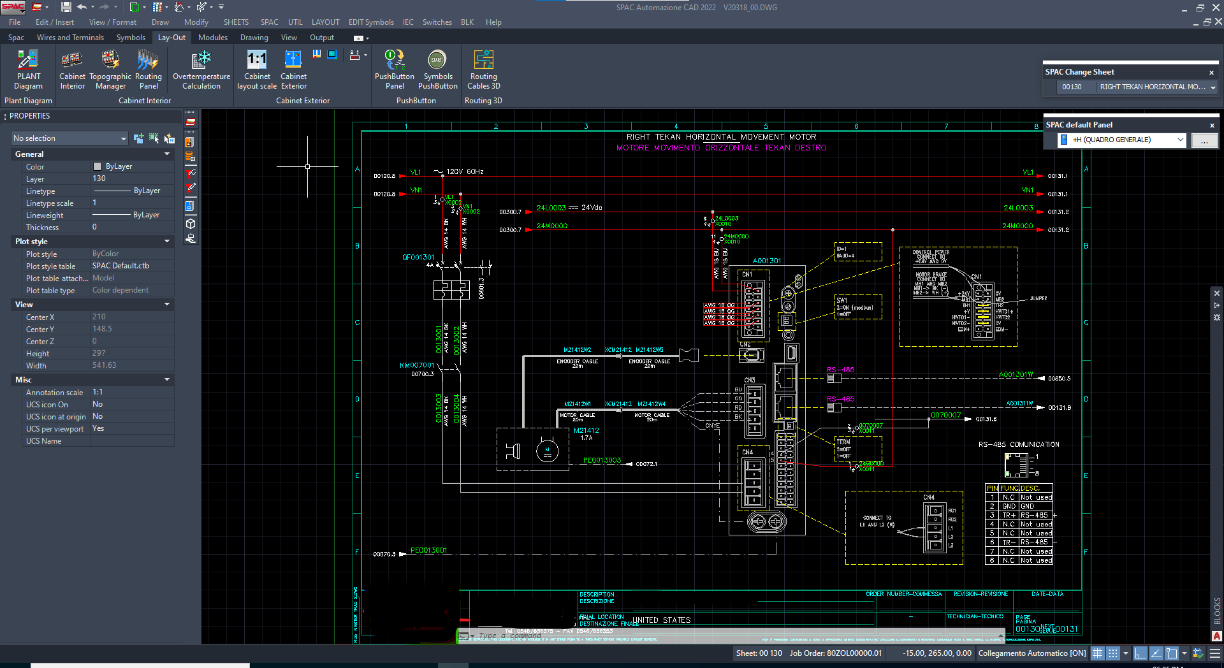Open the EDIT Symbols menu

(371, 22)
